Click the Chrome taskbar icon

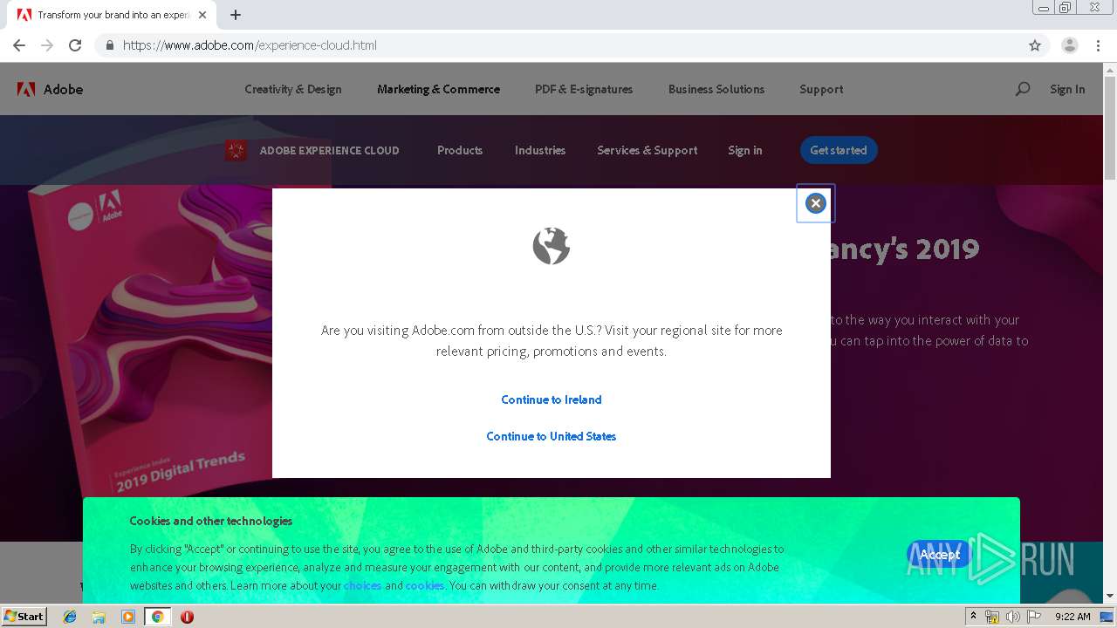click(158, 617)
